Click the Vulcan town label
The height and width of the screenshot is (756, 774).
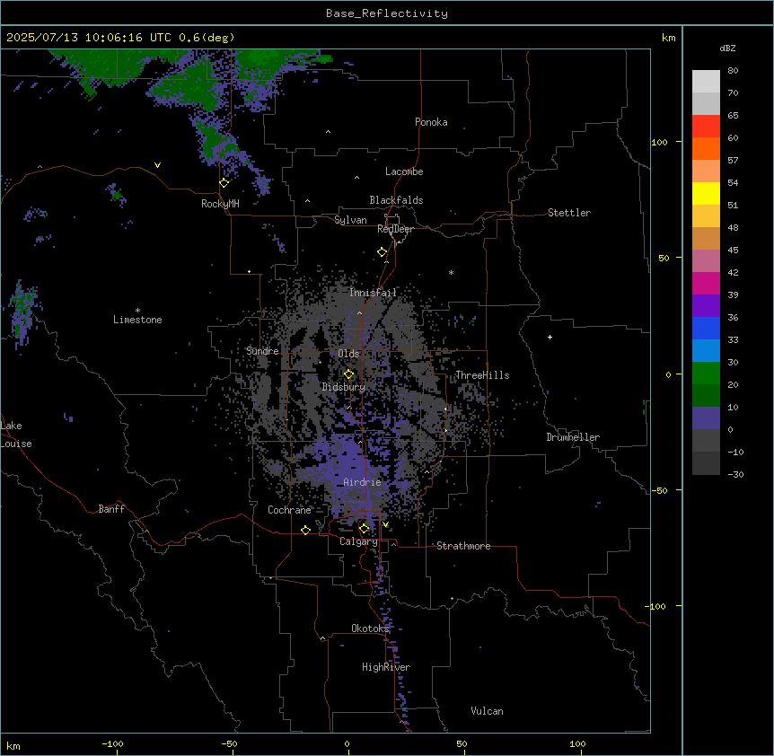tap(488, 711)
